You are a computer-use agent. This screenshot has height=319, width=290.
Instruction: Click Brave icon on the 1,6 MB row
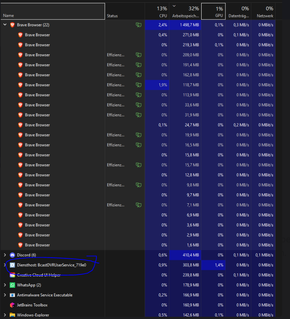[x=20, y=245]
